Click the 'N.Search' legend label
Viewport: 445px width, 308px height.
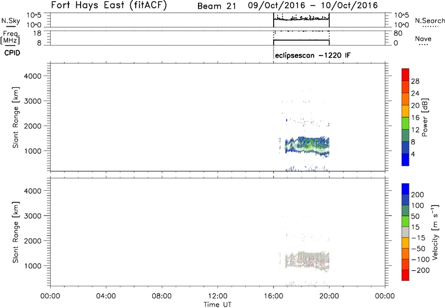tap(429, 21)
